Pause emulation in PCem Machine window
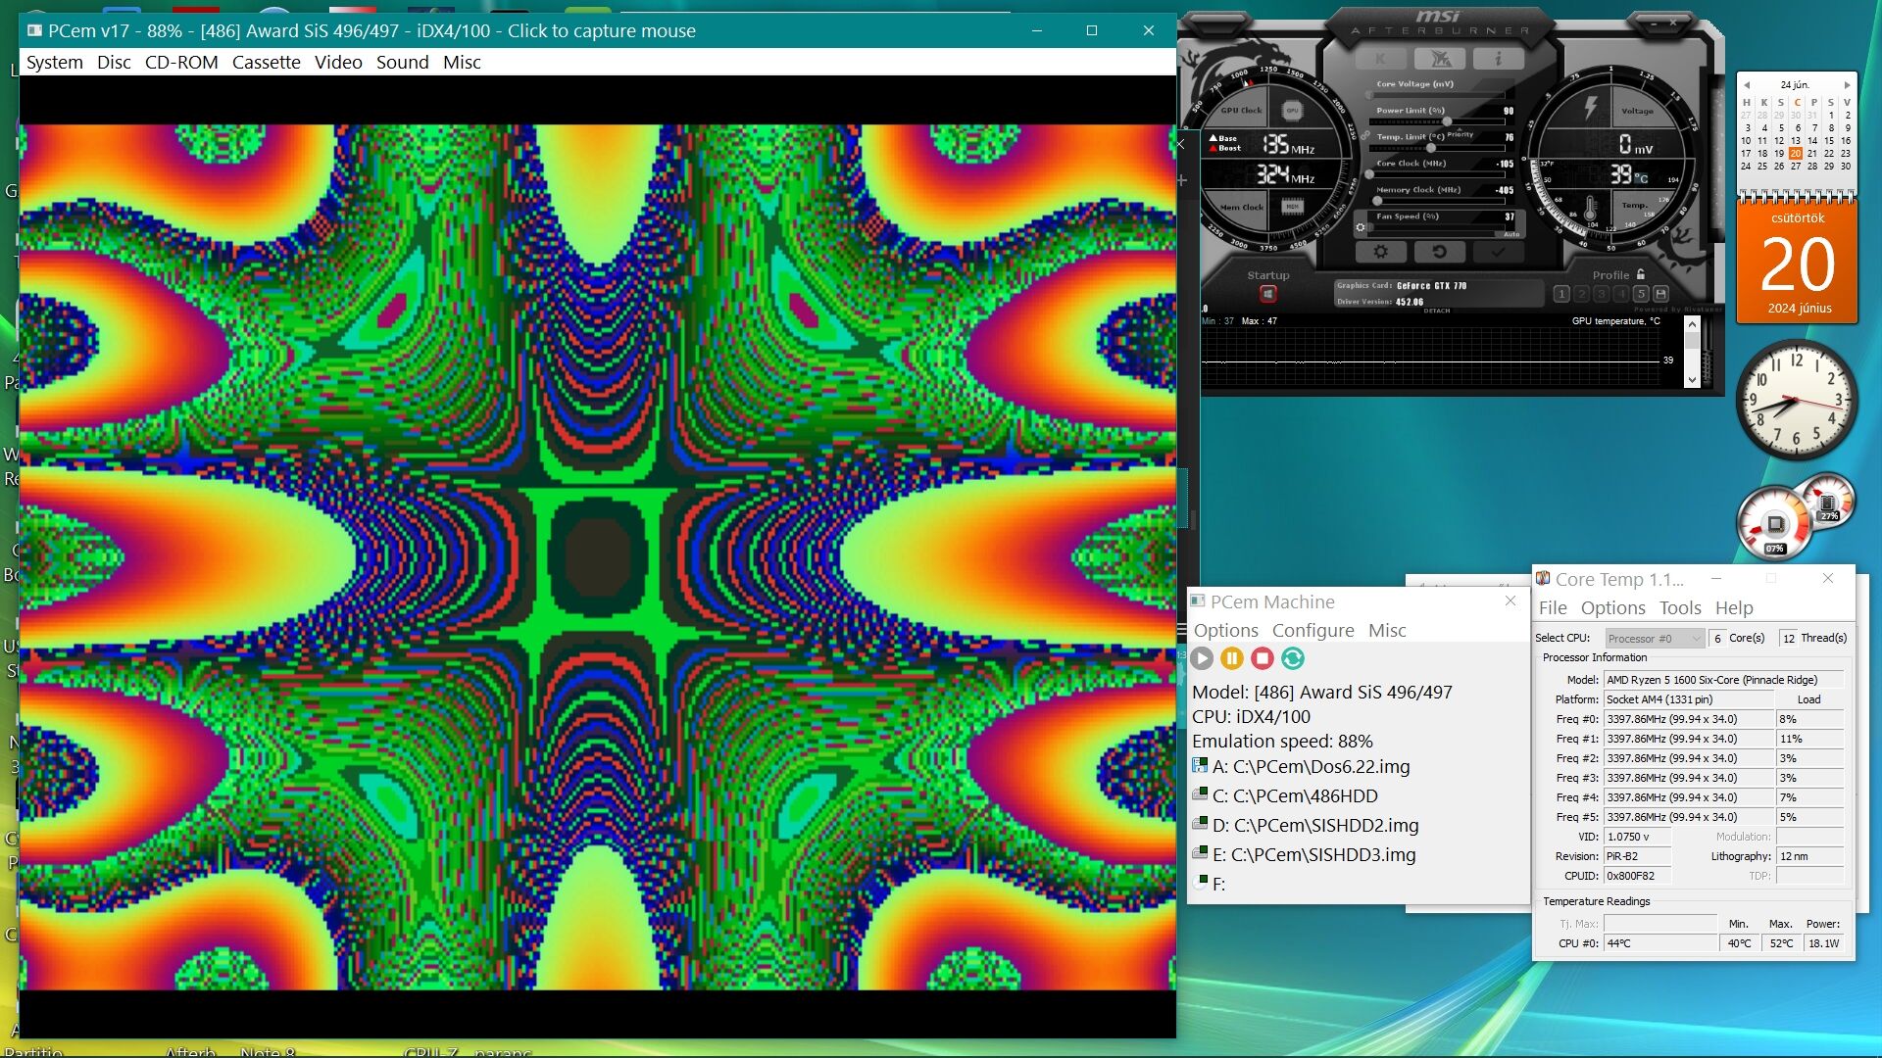Image resolution: width=1882 pixels, height=1058 pixels. (x=1232, y=659)
